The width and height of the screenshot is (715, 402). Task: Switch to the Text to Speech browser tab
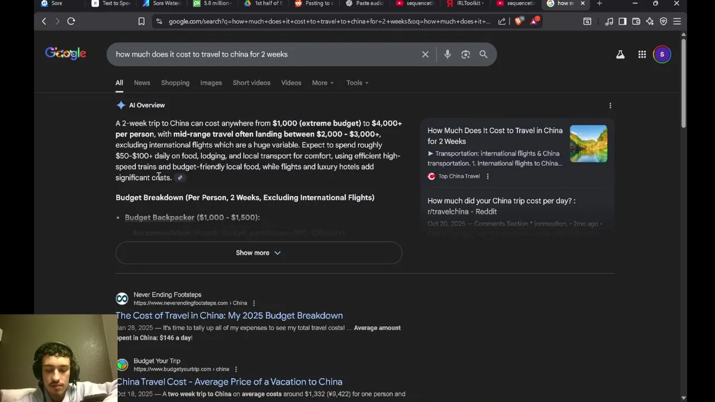point(112,3)
